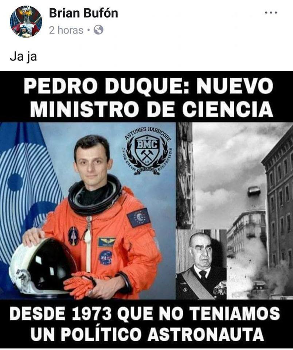Click the flying car in the black-and-white photo

[x=254, y=191]
